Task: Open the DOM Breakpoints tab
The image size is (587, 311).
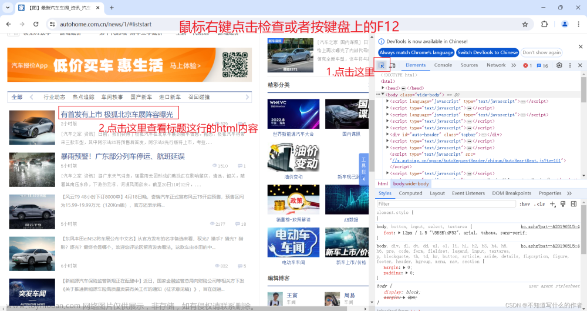Action: coord(511,193)
